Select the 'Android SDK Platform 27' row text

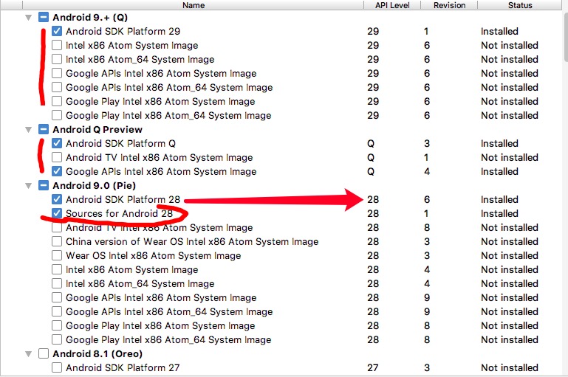coord(123,367)
